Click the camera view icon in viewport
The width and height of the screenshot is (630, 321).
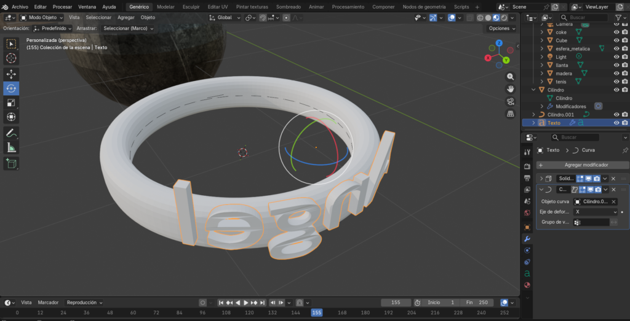(510, 101)
